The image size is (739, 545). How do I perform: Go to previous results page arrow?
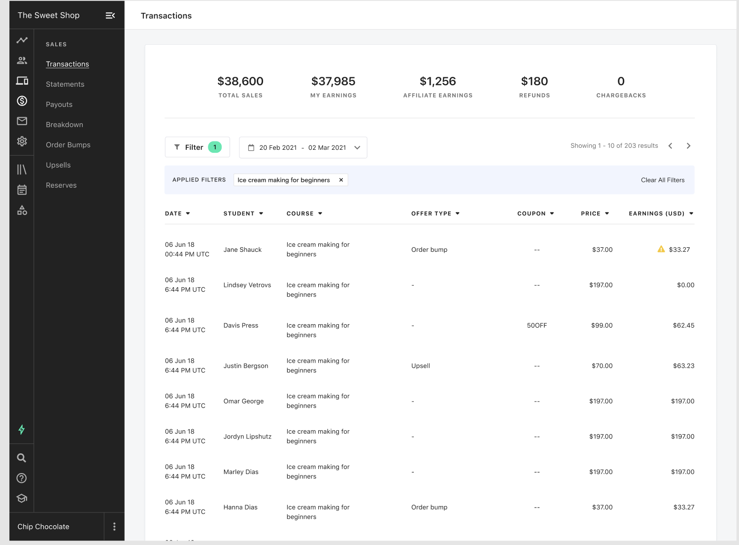tap(670, 145)
